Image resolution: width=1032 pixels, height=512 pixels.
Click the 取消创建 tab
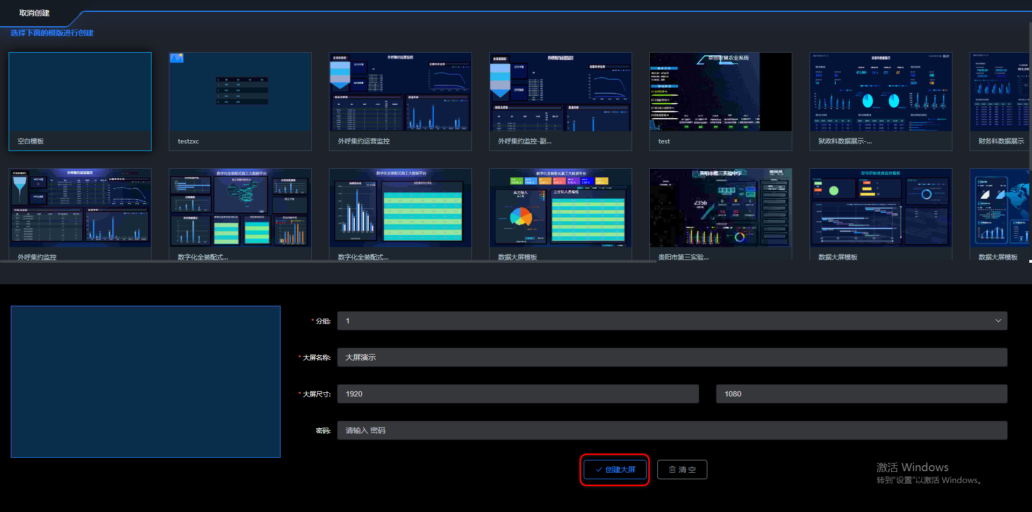[x=34, y=13]
